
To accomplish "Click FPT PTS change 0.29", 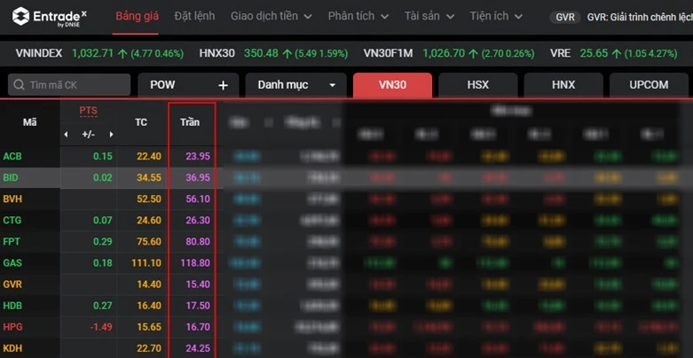I will 103,241.
